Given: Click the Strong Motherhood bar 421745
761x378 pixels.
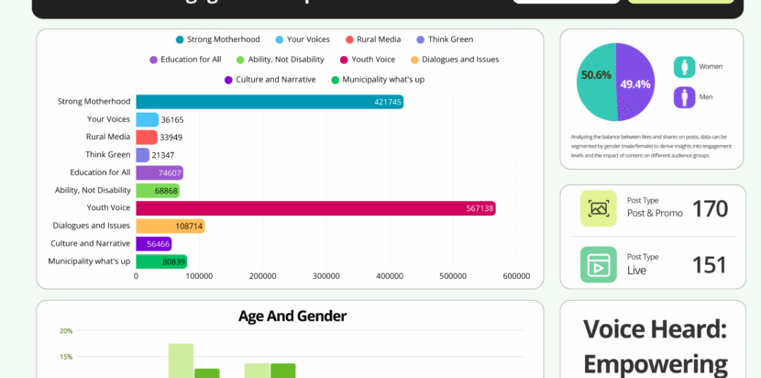Looking at the screenshot, I should pyautogui.click(x=270, y=102).
